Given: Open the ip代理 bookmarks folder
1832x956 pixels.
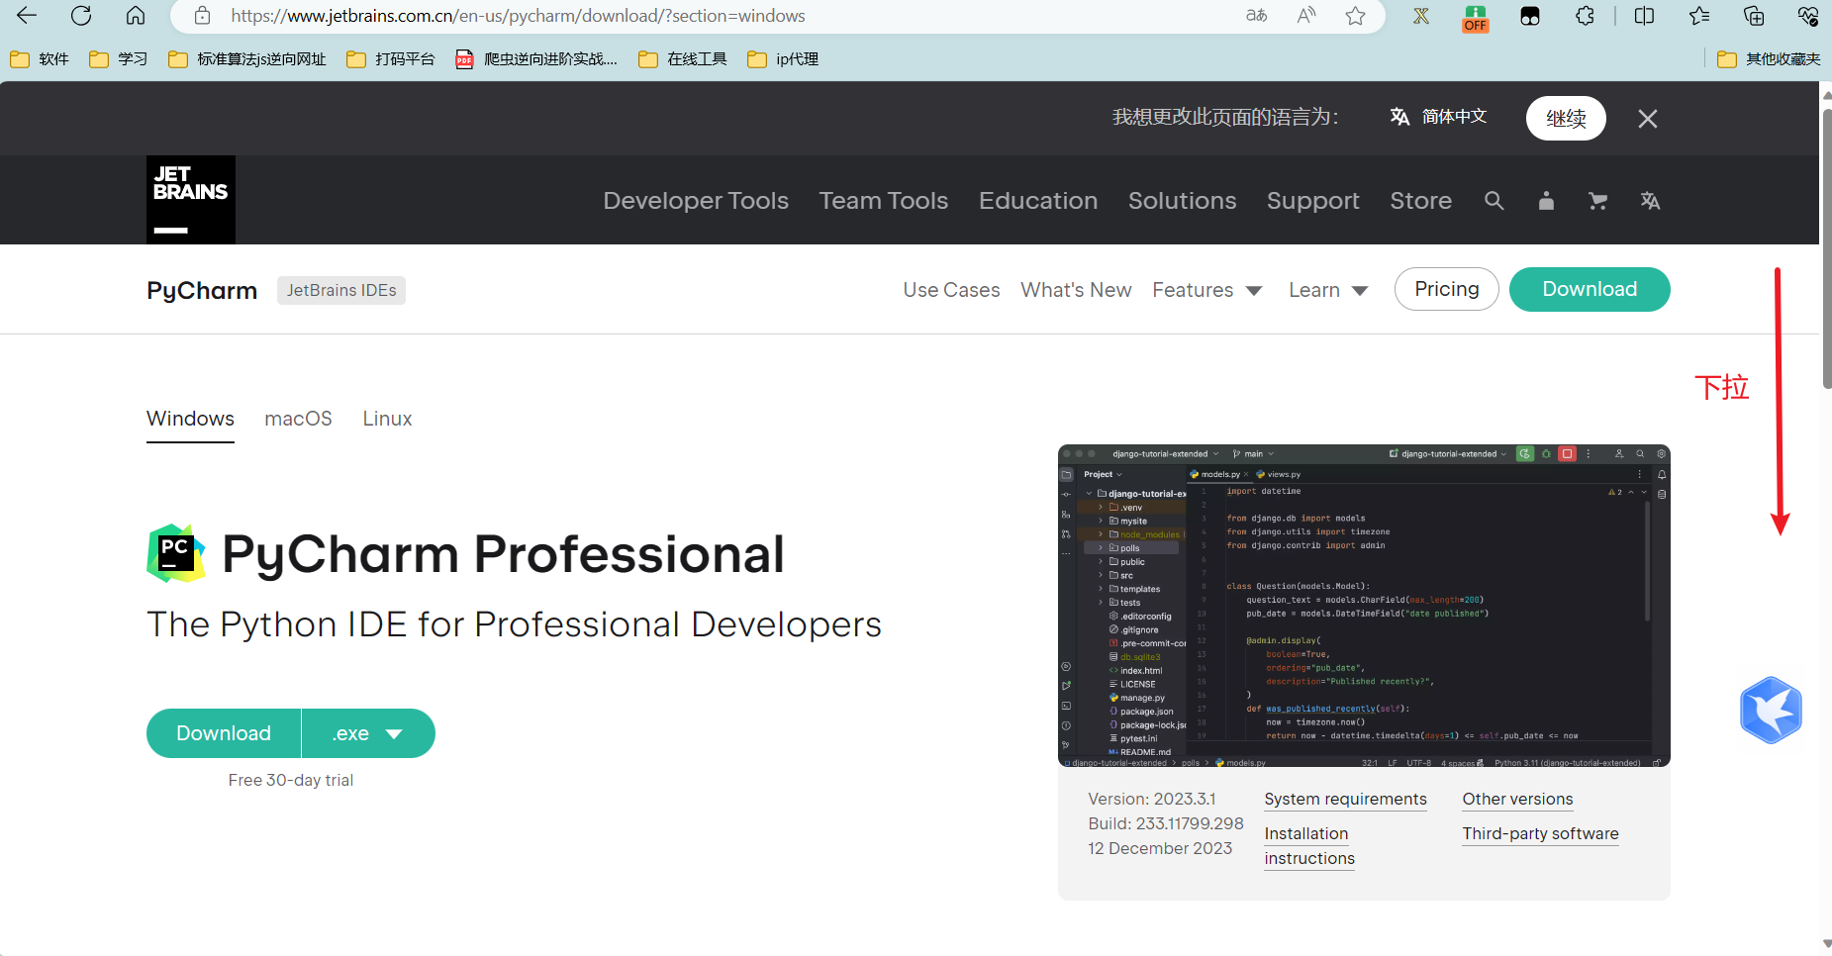Looking at the screenshot, I should point(783,59).
